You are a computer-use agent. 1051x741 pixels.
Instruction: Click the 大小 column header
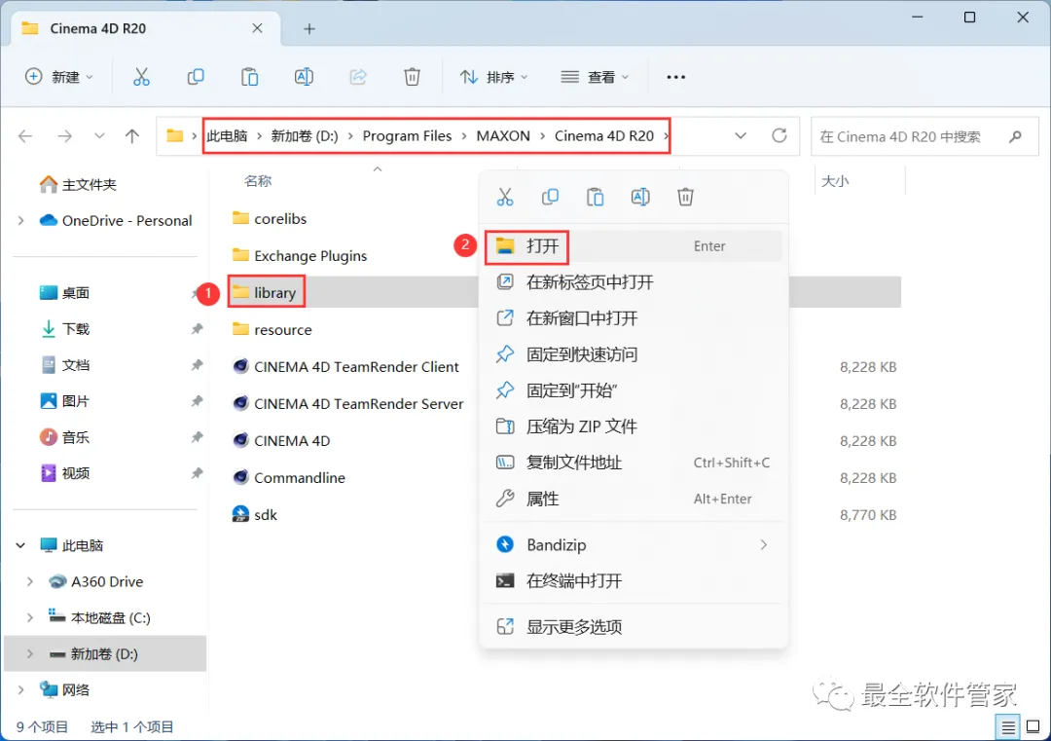click(x=835, y=181)
